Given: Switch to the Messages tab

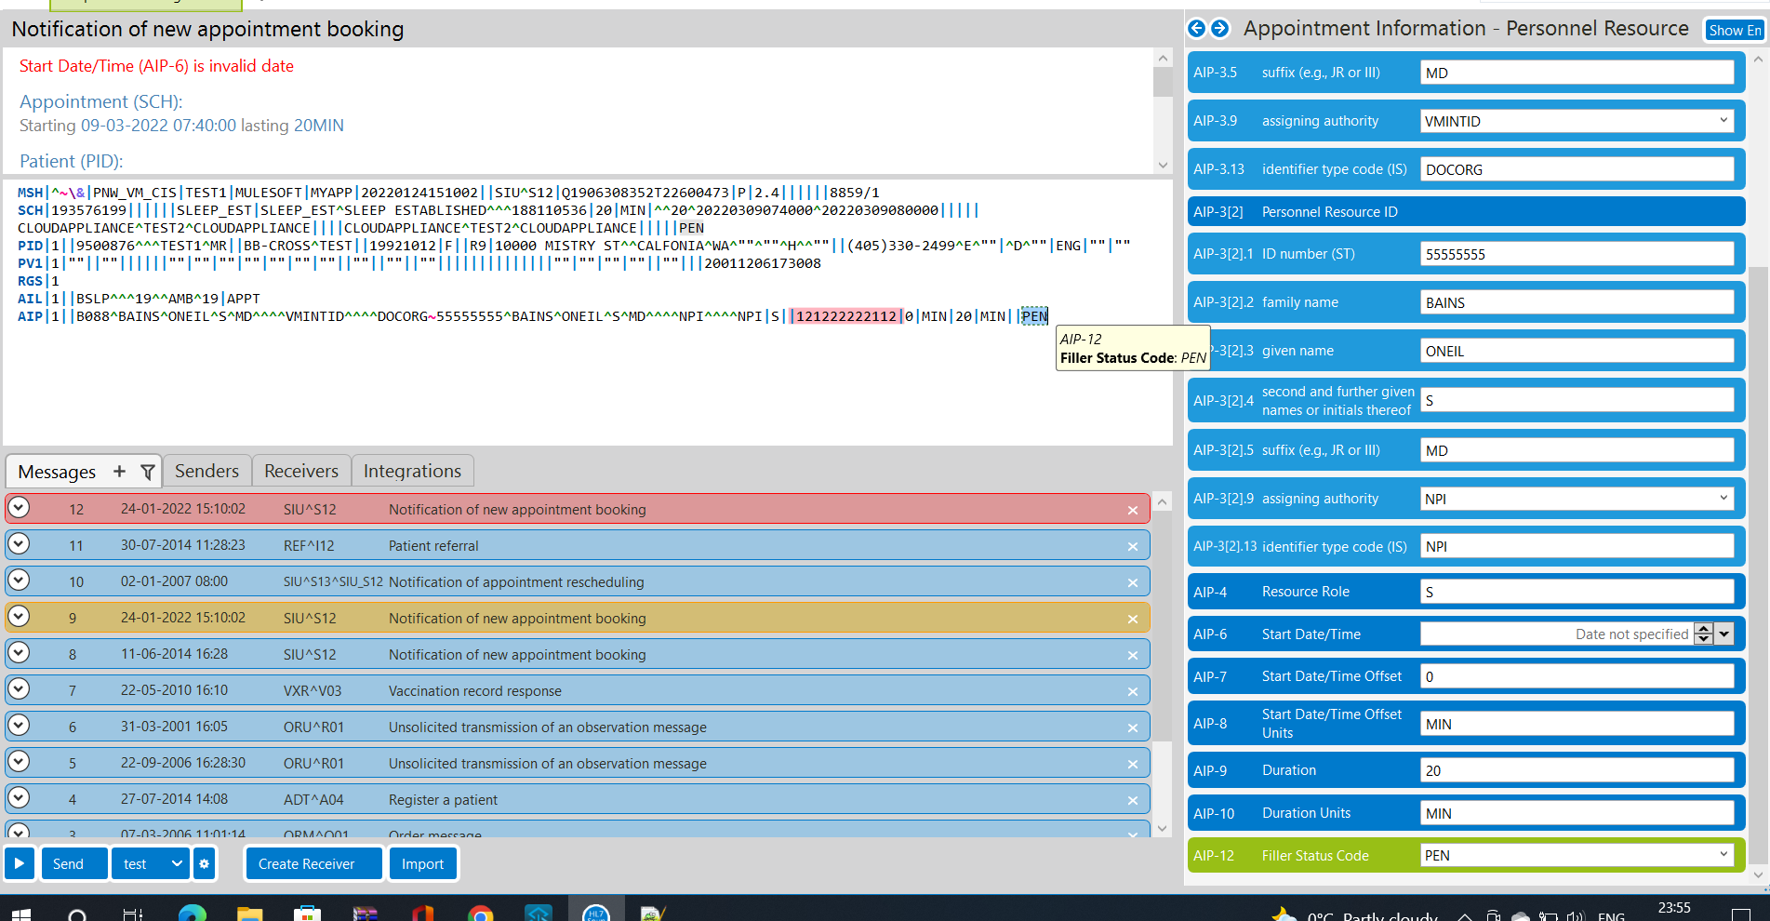Looking at the screenshot, I should click(x=57, y=472).
